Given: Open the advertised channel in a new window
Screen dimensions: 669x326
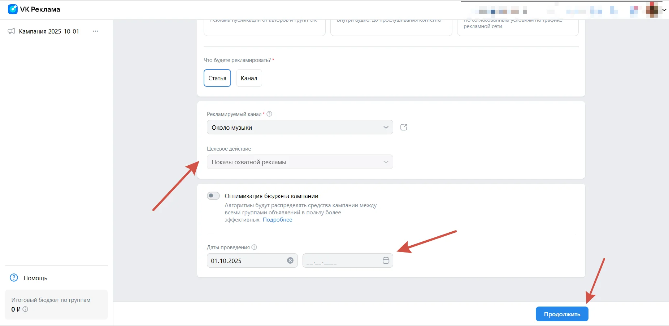Looking at the screenshot, I should pos(404,127).
